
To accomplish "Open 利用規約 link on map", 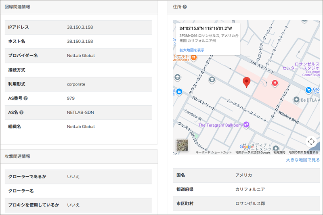I will click(279, 152).
